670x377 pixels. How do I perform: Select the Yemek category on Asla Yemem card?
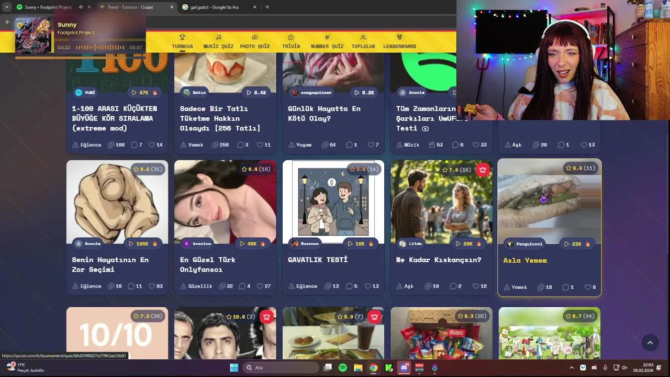pyautogui.click(x=515, y=287)
